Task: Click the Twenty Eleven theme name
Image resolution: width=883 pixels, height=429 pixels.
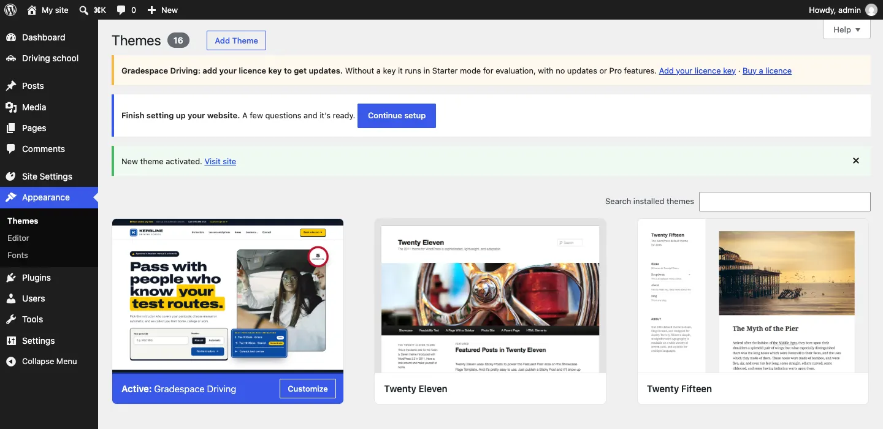Action: 416,389
